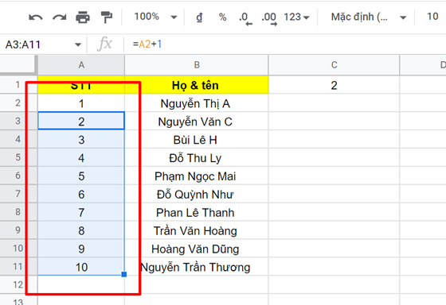
Task: Click cell Phan Lê Thanh
Action: [197, 212]
